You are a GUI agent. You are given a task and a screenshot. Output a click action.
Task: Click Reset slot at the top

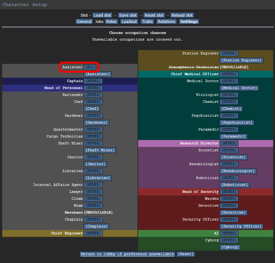(154, 15)
